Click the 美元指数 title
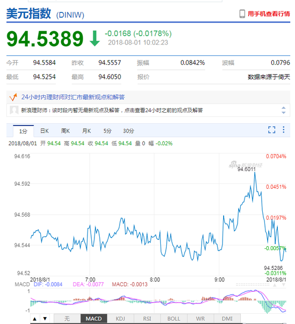295x324 pixels. (x=29, y=13)
